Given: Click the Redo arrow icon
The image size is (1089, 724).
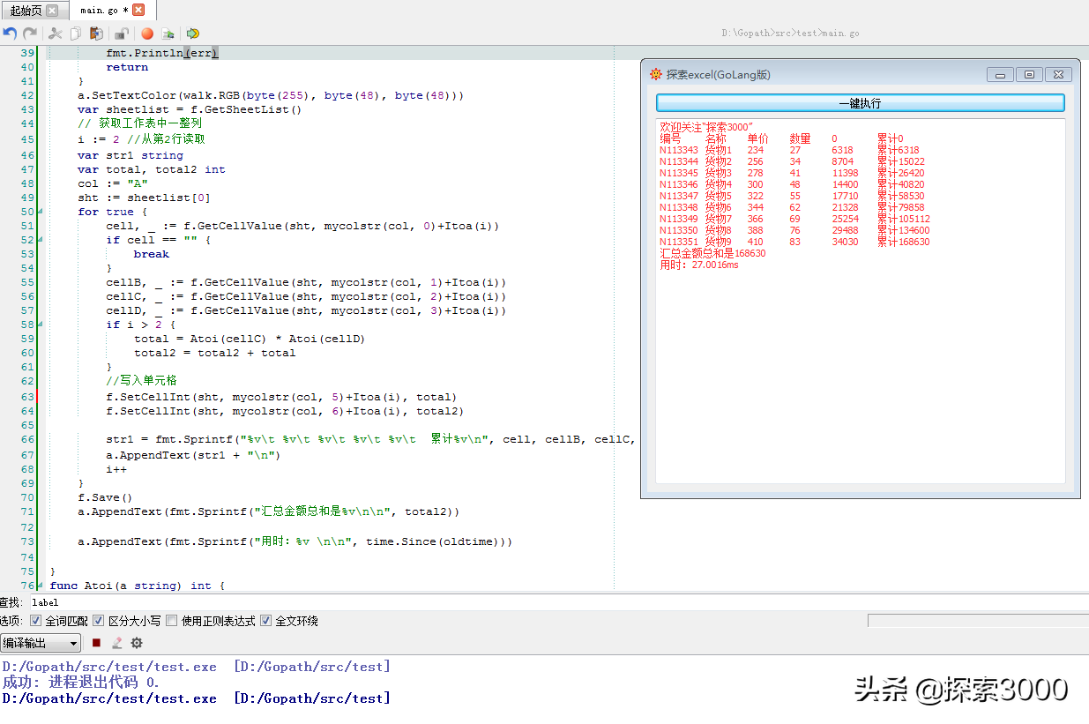Looking at the screenshot, I should pyautogui.click(x=30, y=34).
